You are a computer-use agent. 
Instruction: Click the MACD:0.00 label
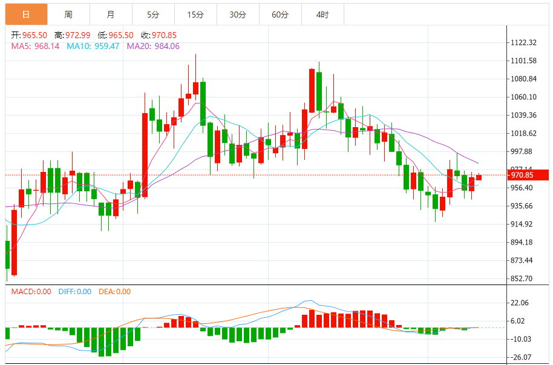tap(31, 292)
